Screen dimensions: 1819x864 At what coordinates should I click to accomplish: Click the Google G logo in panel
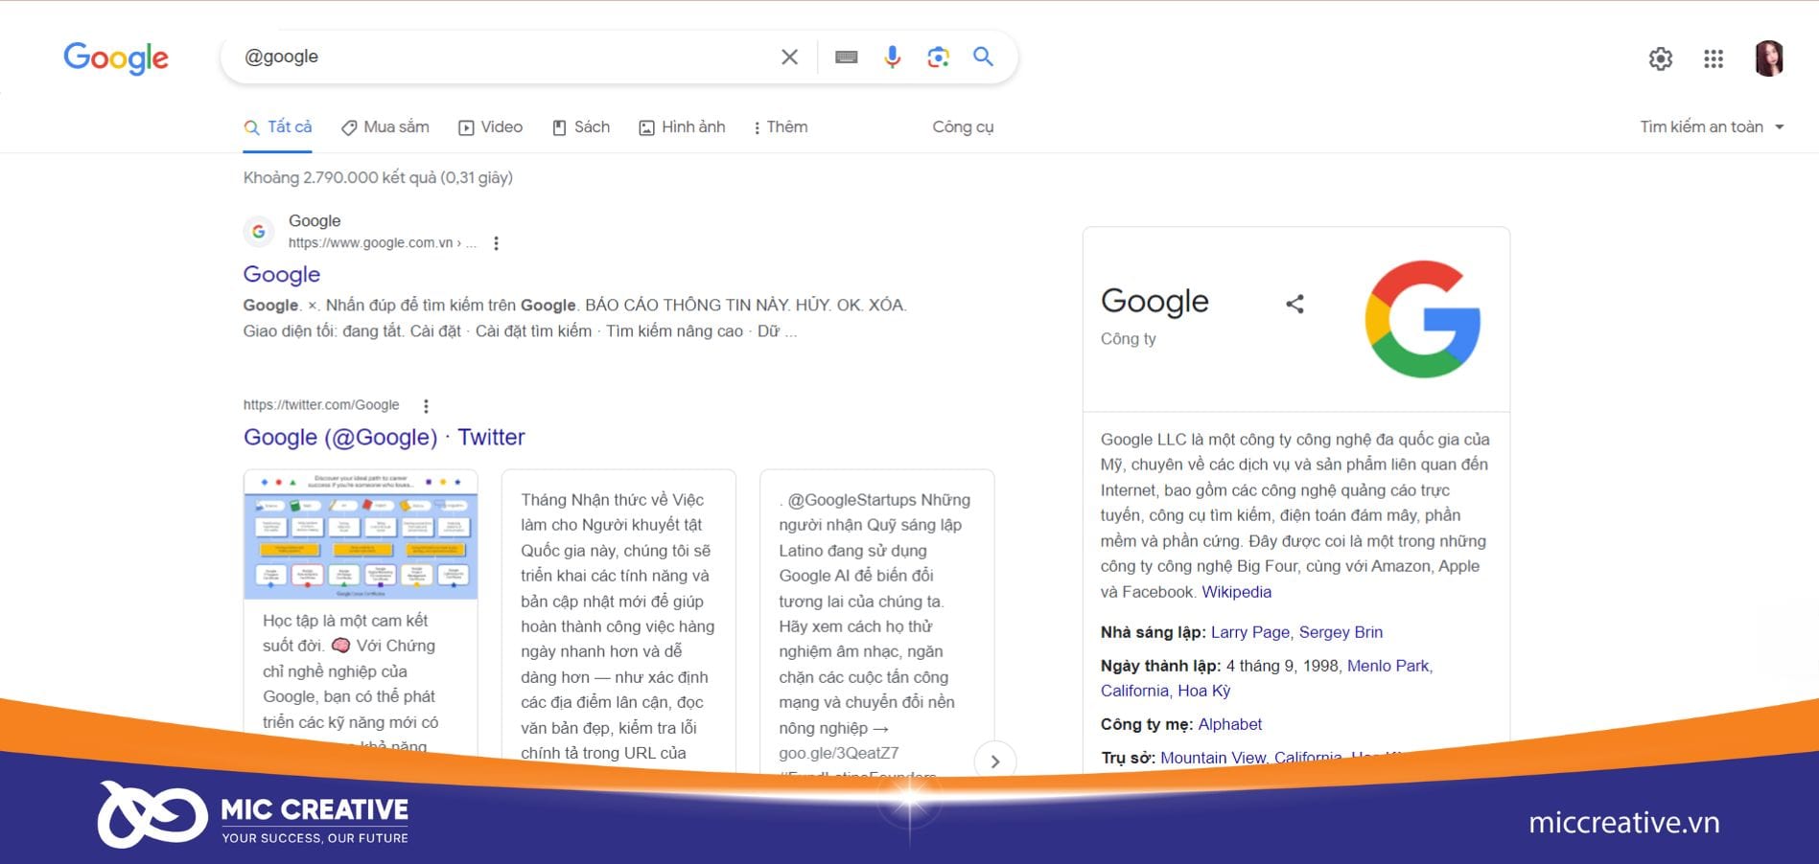tap(1423, 319)
